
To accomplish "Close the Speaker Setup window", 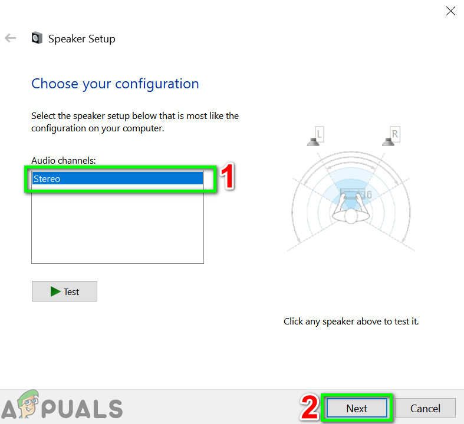I will tap(450, 11).
